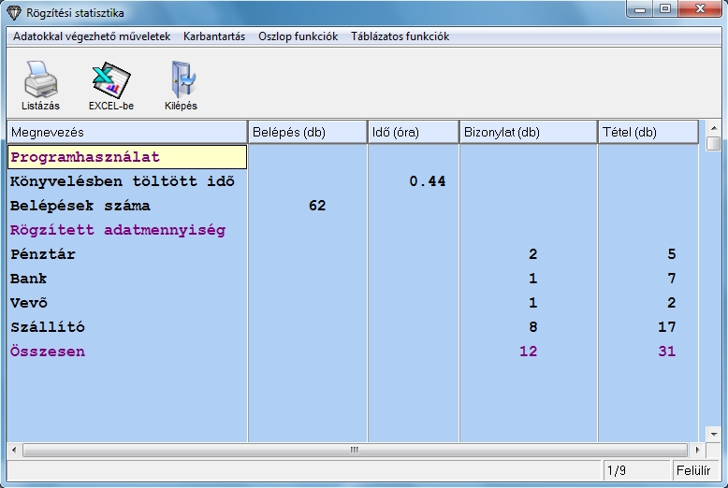Click the Tétel (db) column header
The image size is (728, 488).
648,133
